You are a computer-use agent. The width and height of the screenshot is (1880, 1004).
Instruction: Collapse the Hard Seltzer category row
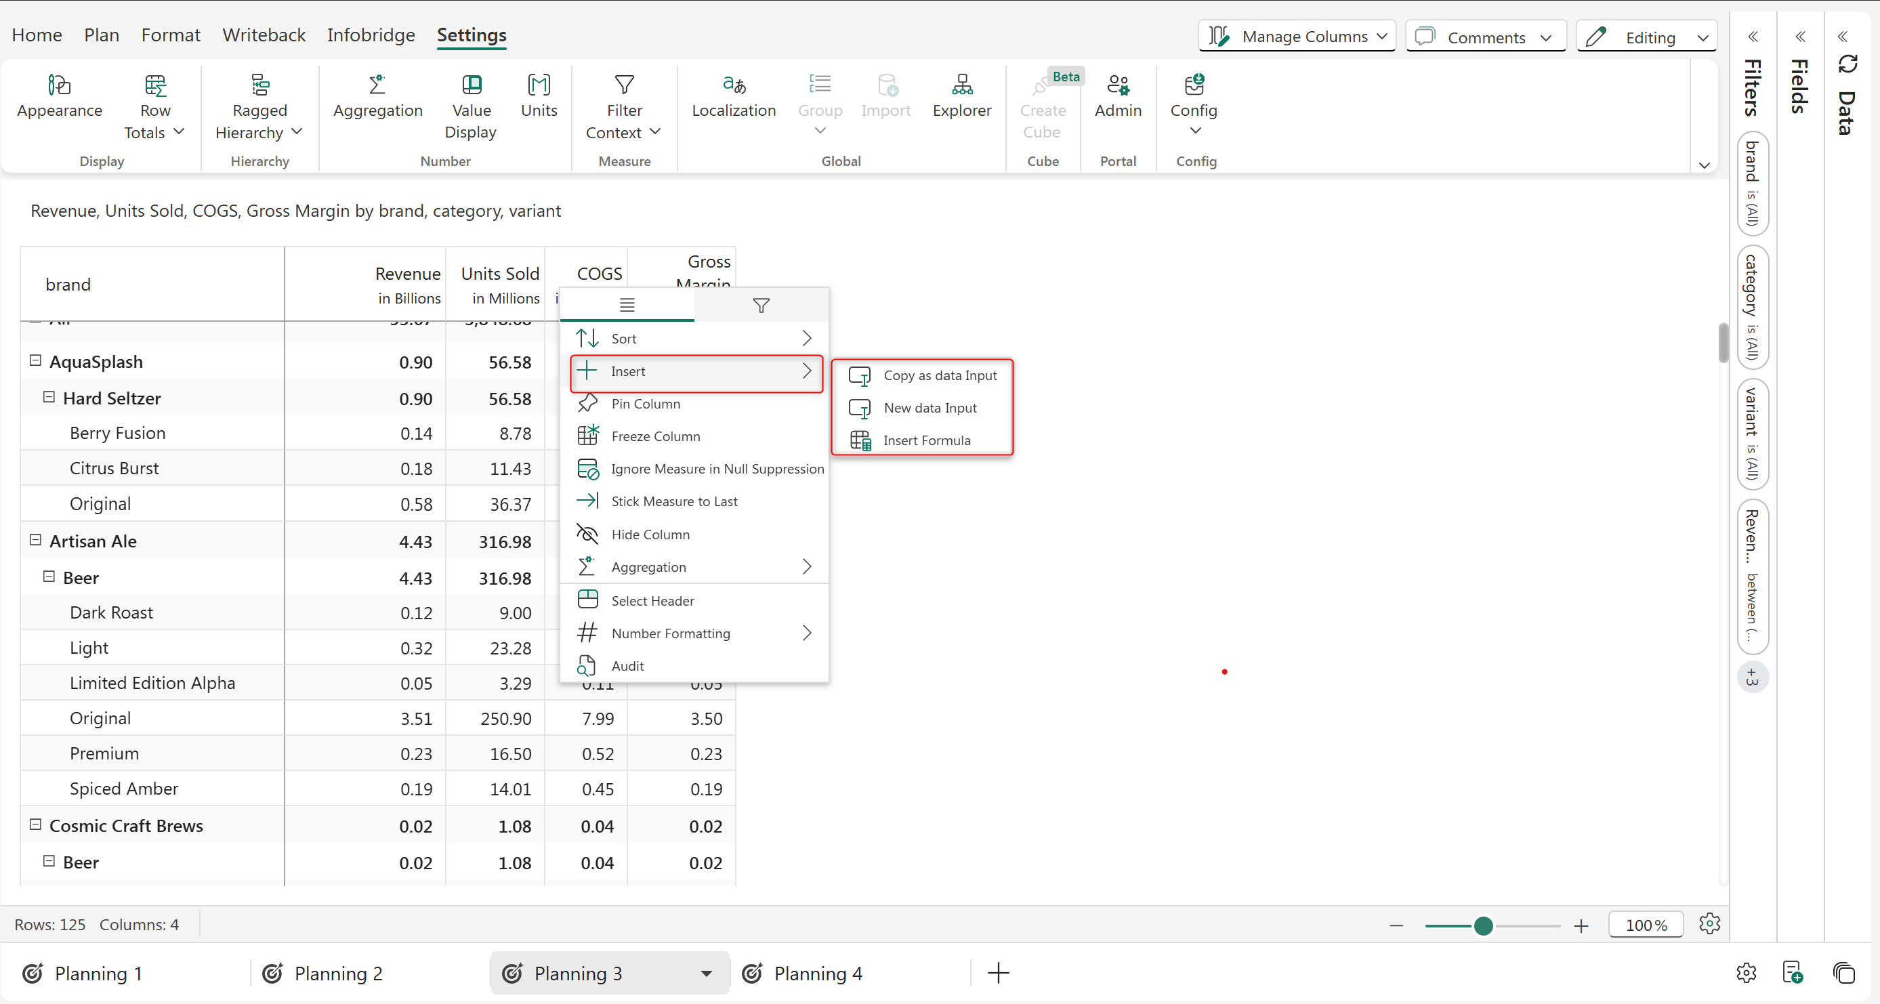tap(49, 398)
